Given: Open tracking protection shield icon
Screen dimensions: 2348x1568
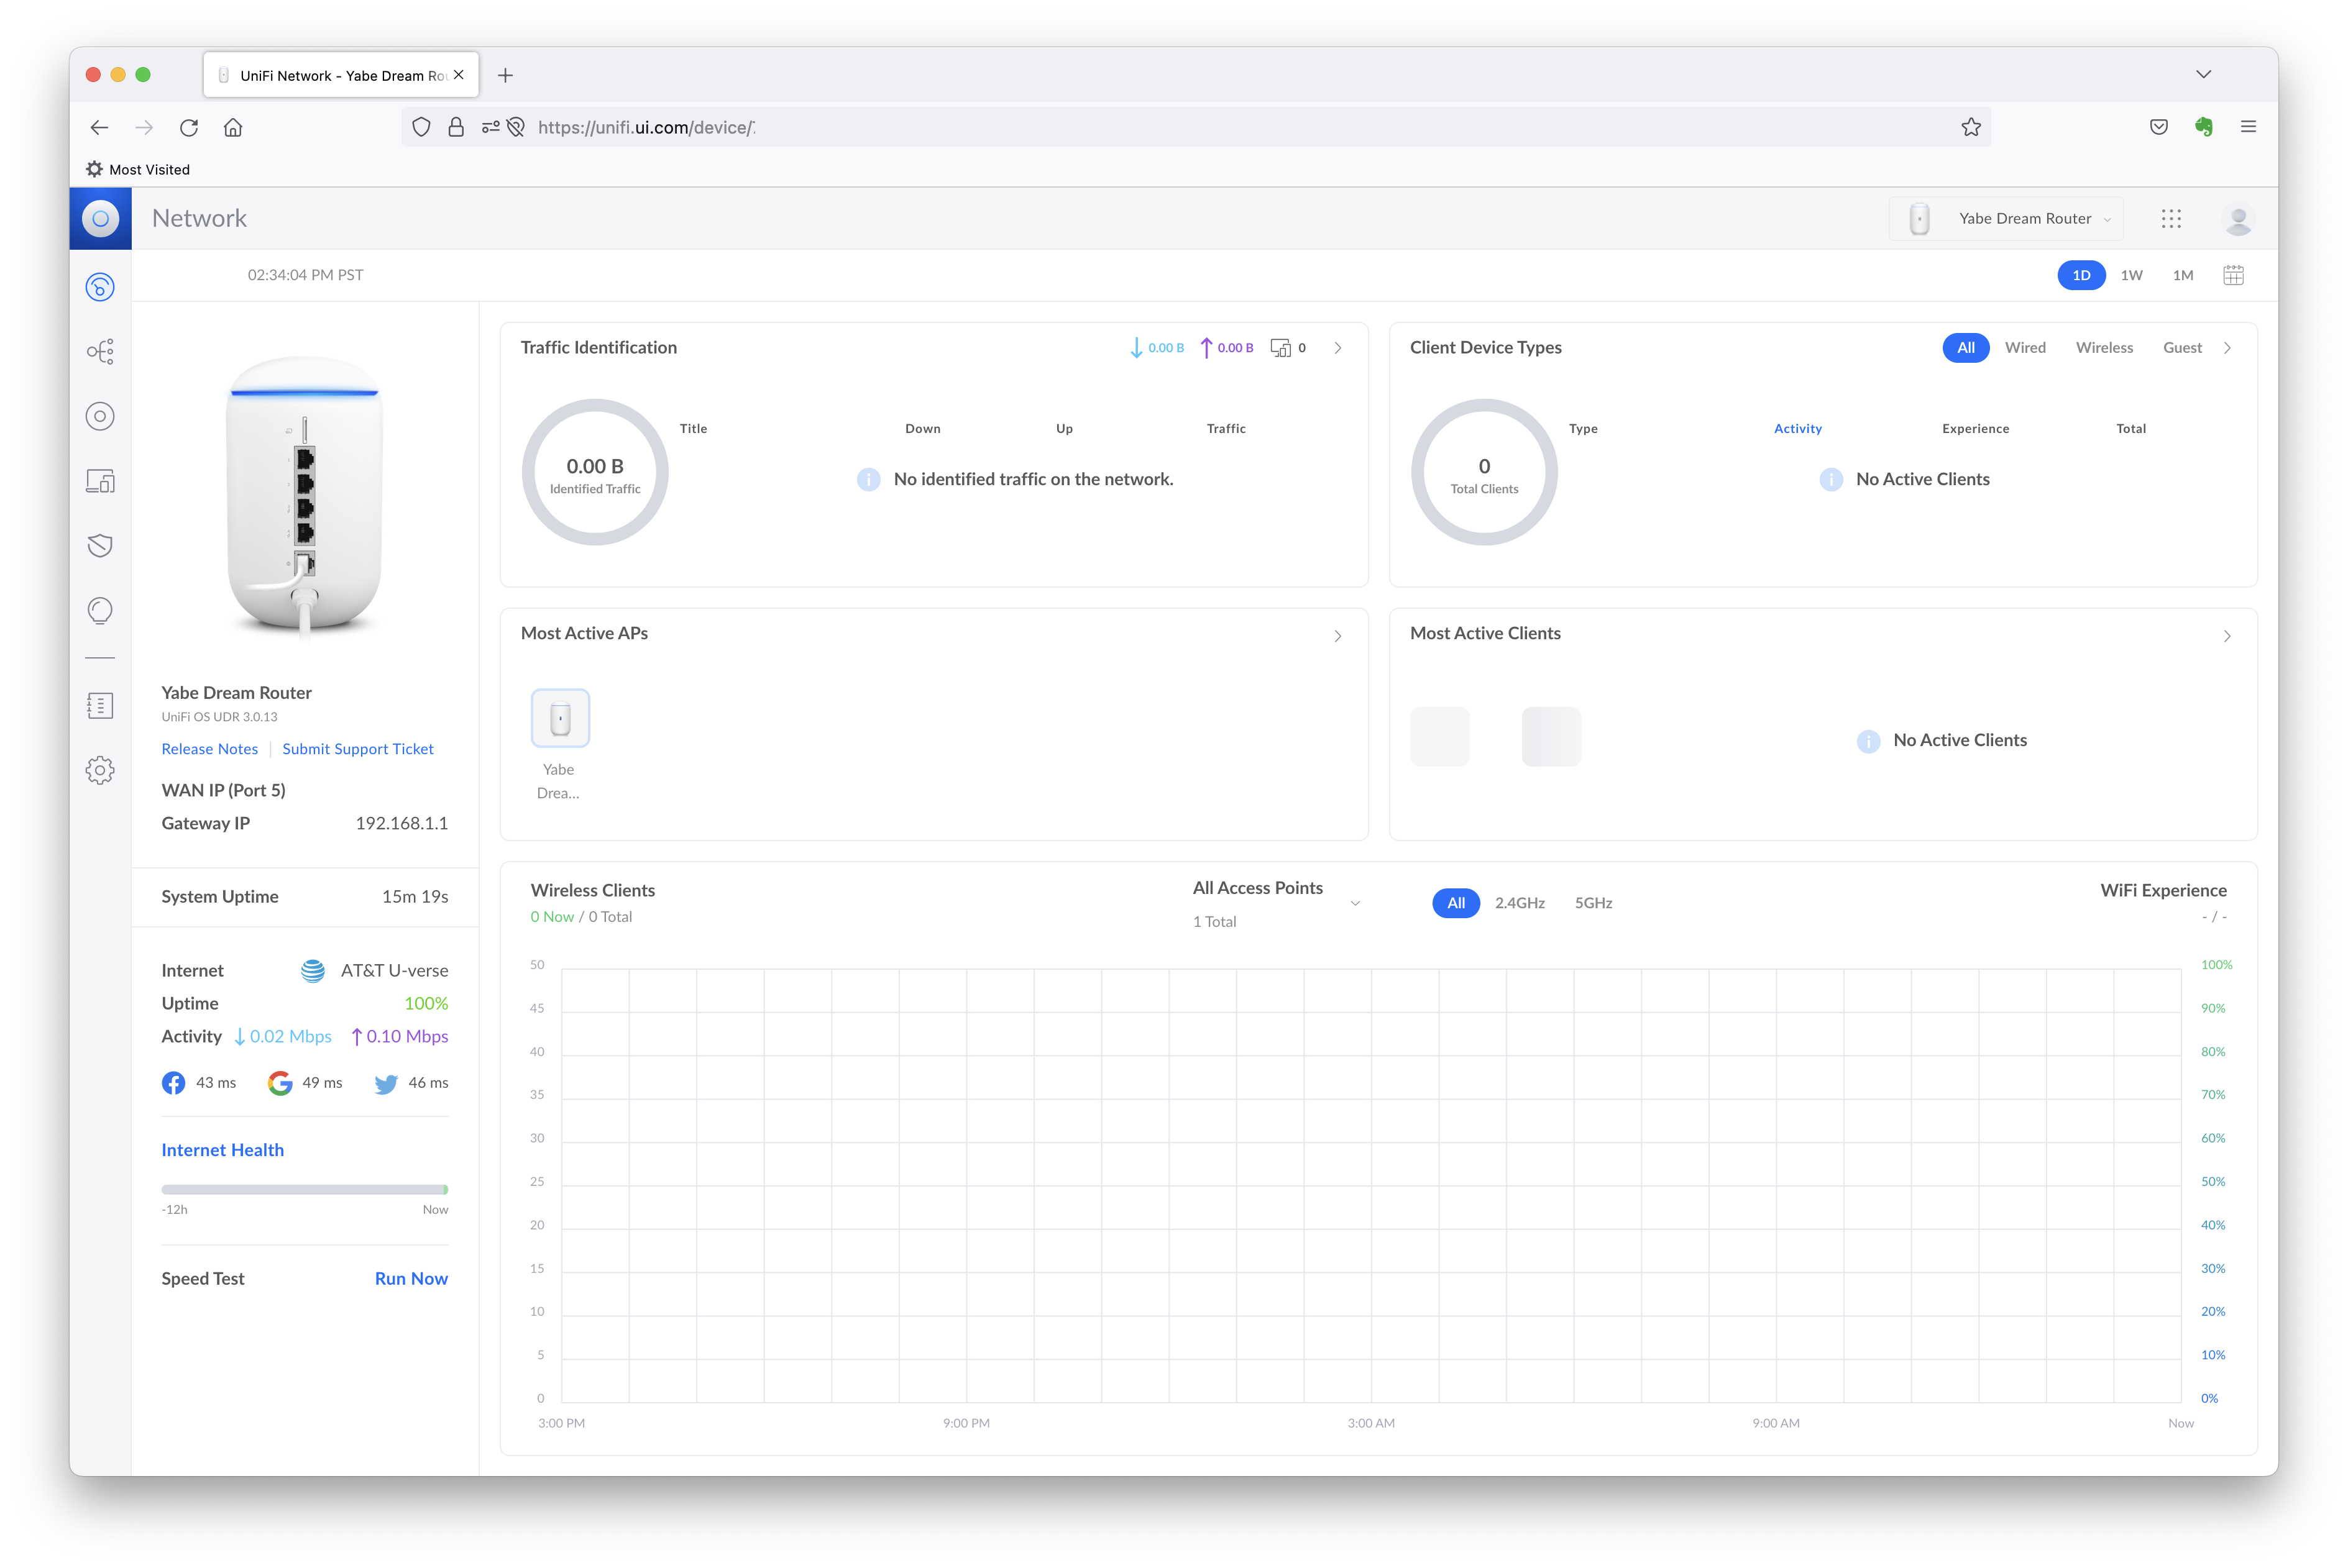Looking at the screenshot, I should 421,127.
